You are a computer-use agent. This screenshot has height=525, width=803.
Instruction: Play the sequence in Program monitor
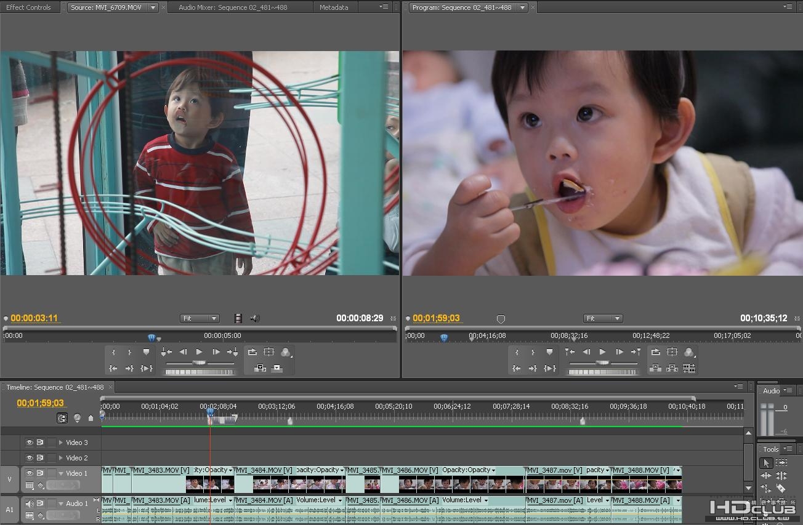(x=602, y=352)
